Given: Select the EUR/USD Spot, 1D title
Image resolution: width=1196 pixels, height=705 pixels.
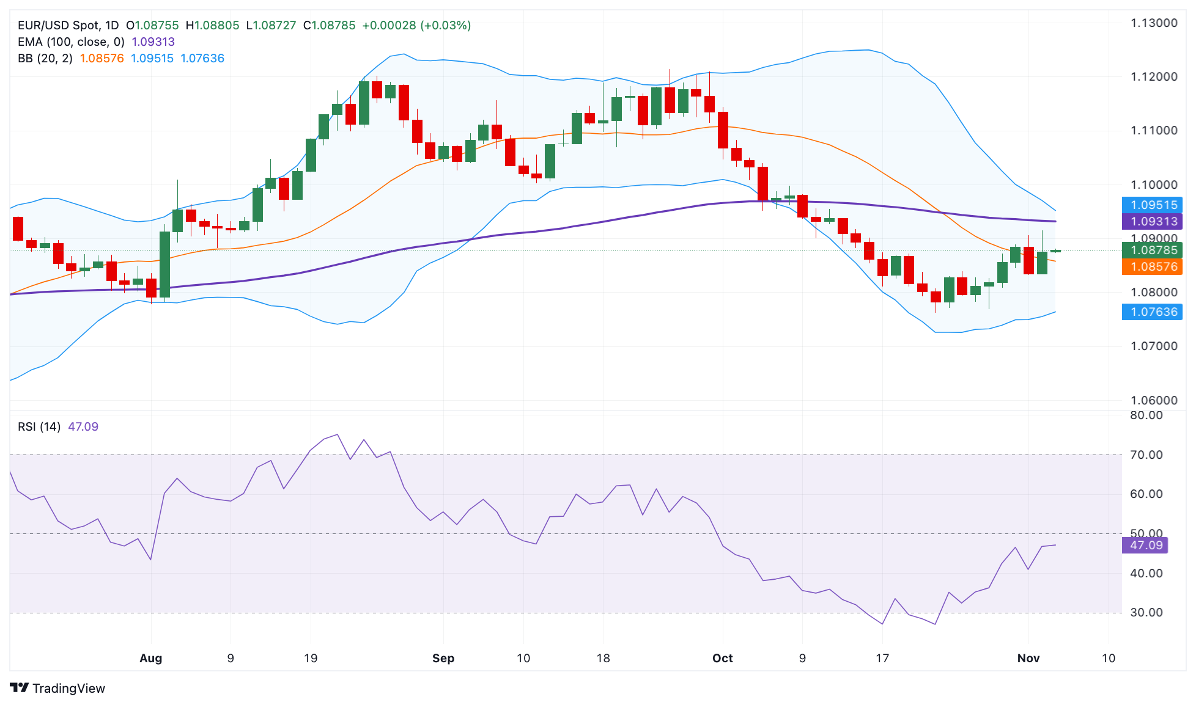Looking at the screenshot, I should tap(68, 26).
